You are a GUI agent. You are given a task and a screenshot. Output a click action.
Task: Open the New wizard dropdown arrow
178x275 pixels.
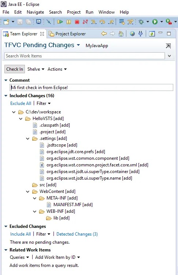(13, 22)
